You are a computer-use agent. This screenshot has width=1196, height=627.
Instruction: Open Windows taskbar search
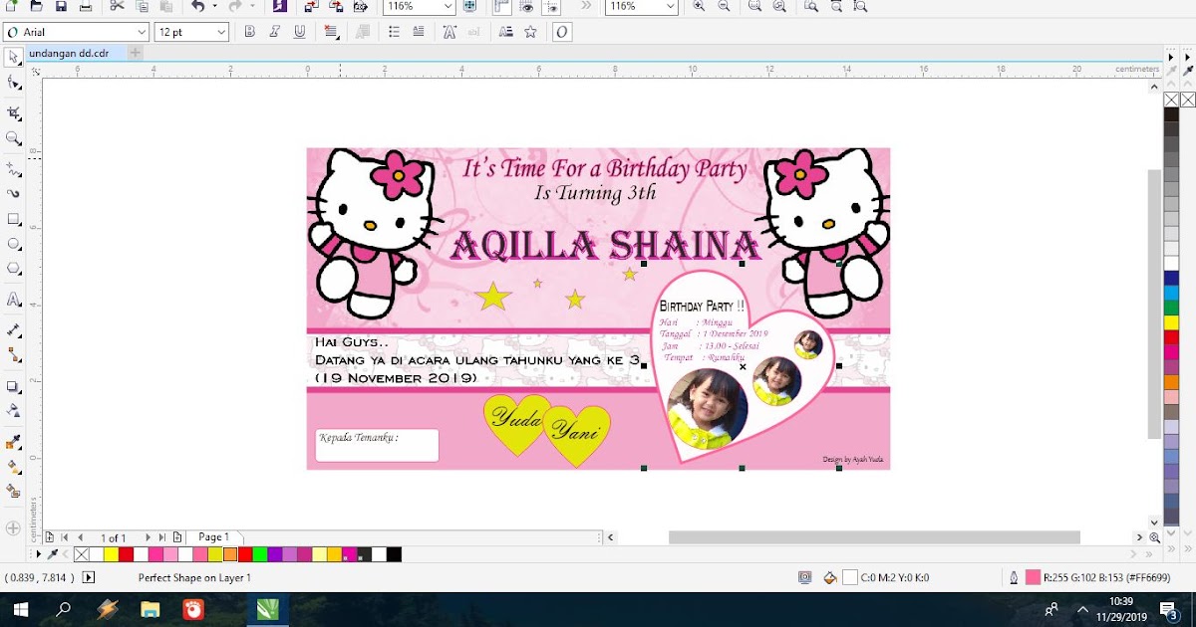tap(64, 609)
